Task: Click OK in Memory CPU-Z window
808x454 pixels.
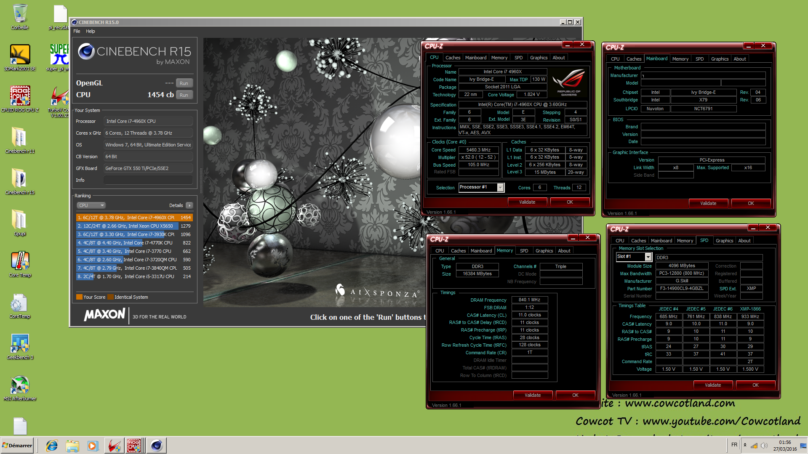Action: 575,395
